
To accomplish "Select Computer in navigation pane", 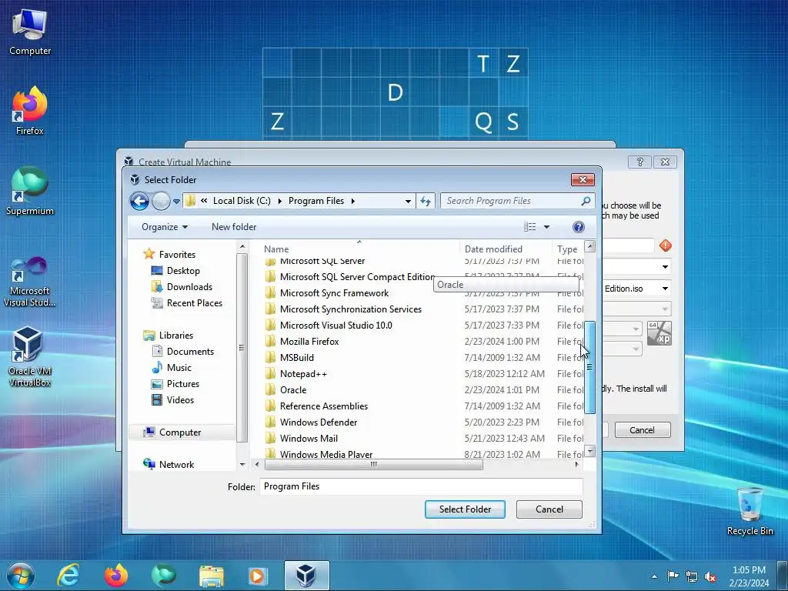I will click(x=182, y=432).
